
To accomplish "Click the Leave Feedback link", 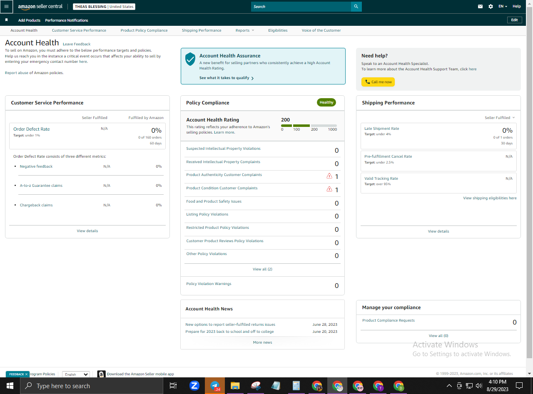I will click(77, 44).
